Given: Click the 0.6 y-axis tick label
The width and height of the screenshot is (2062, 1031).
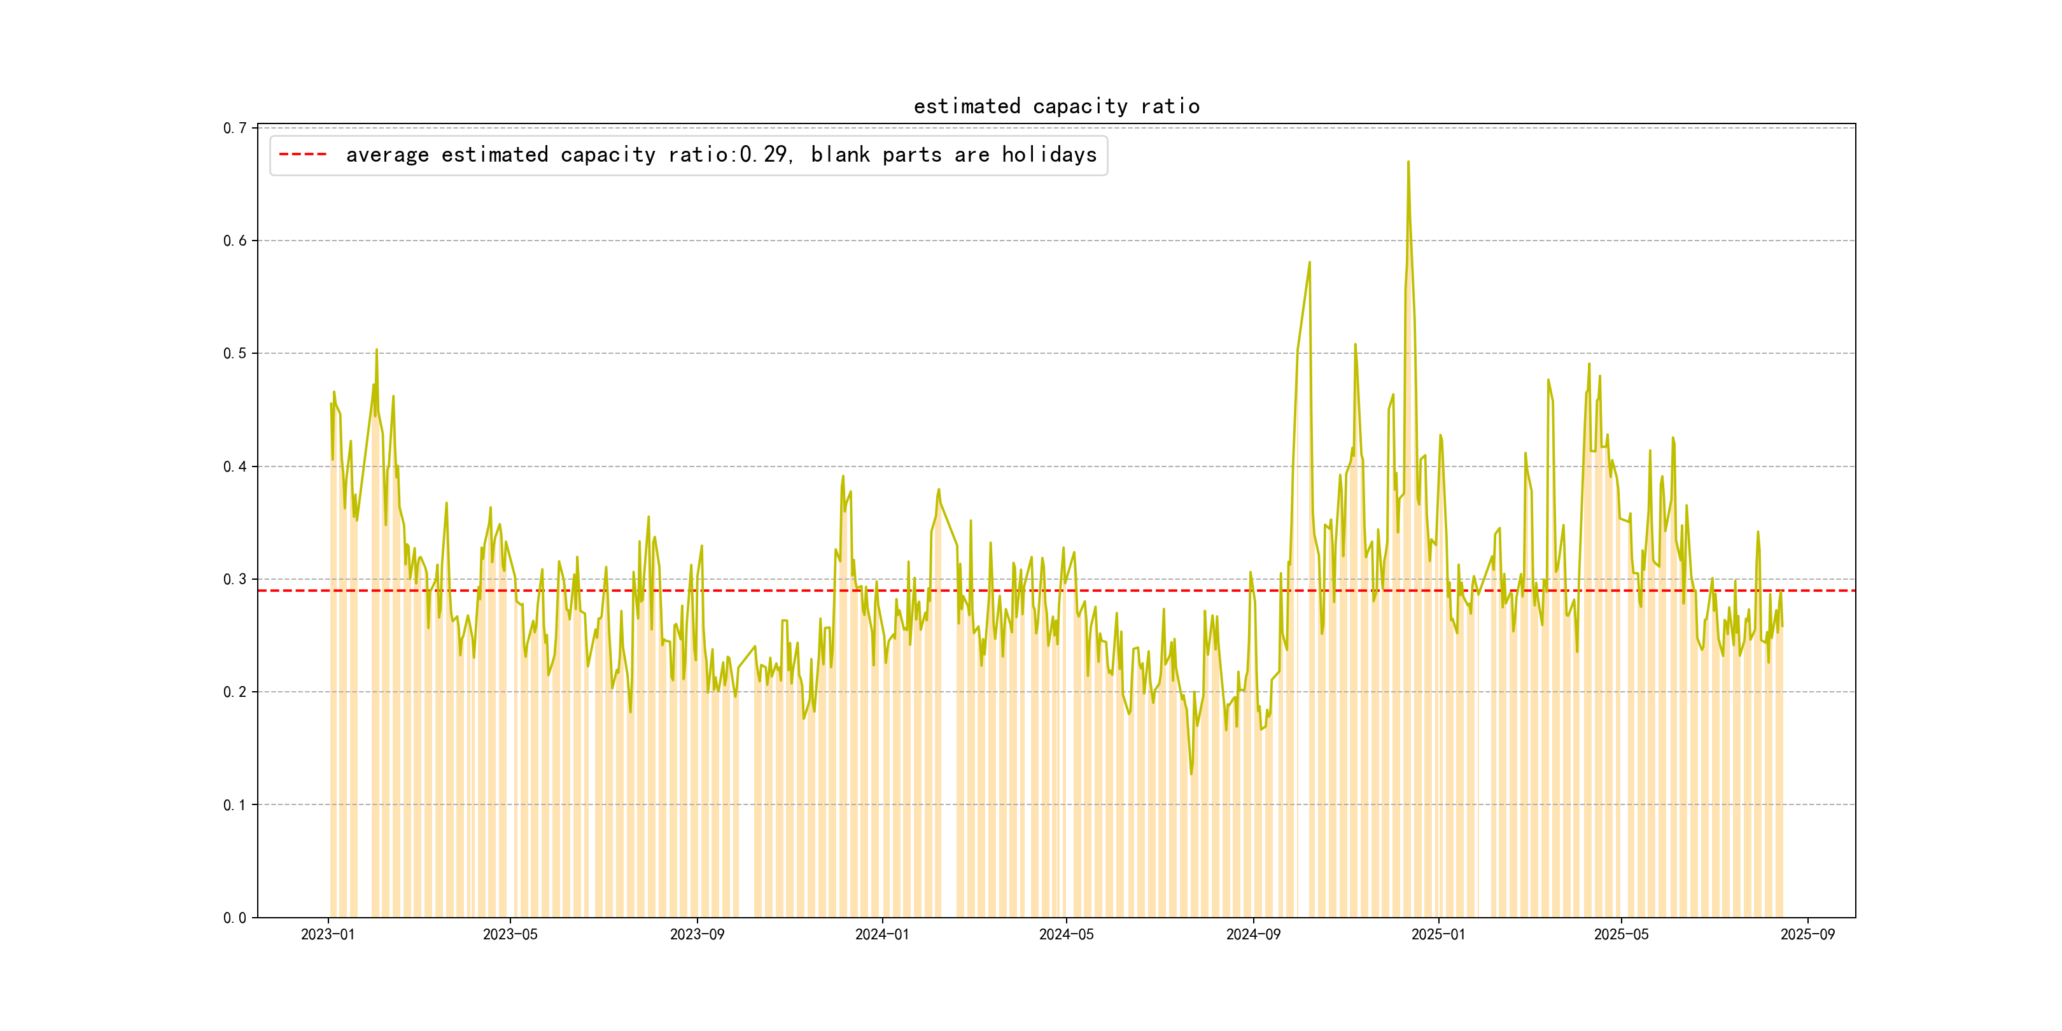Looking at the screenshot, I should coord(235,241).
